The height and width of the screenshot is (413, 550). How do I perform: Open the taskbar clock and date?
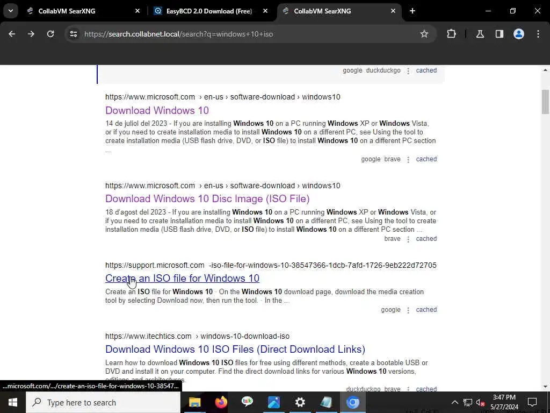504,402
